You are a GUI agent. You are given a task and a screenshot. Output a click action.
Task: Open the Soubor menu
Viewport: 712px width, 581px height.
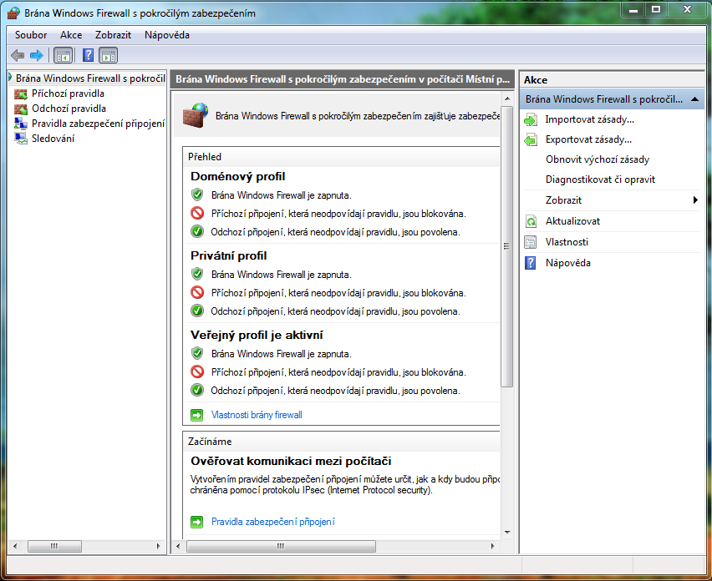coord(31,35)
